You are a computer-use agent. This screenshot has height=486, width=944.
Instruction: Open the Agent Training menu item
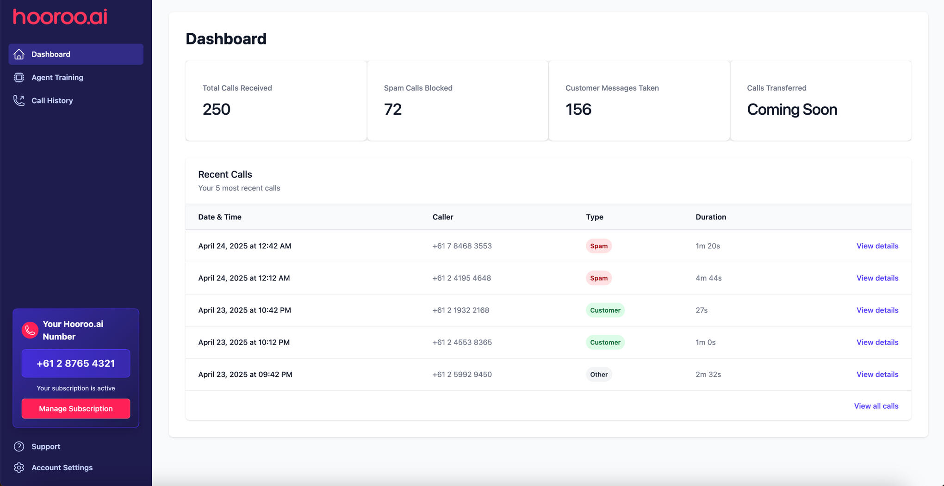coord(57,77)
